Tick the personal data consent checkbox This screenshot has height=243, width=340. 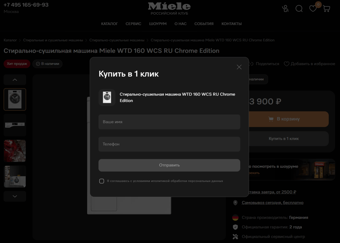point(101,181)
